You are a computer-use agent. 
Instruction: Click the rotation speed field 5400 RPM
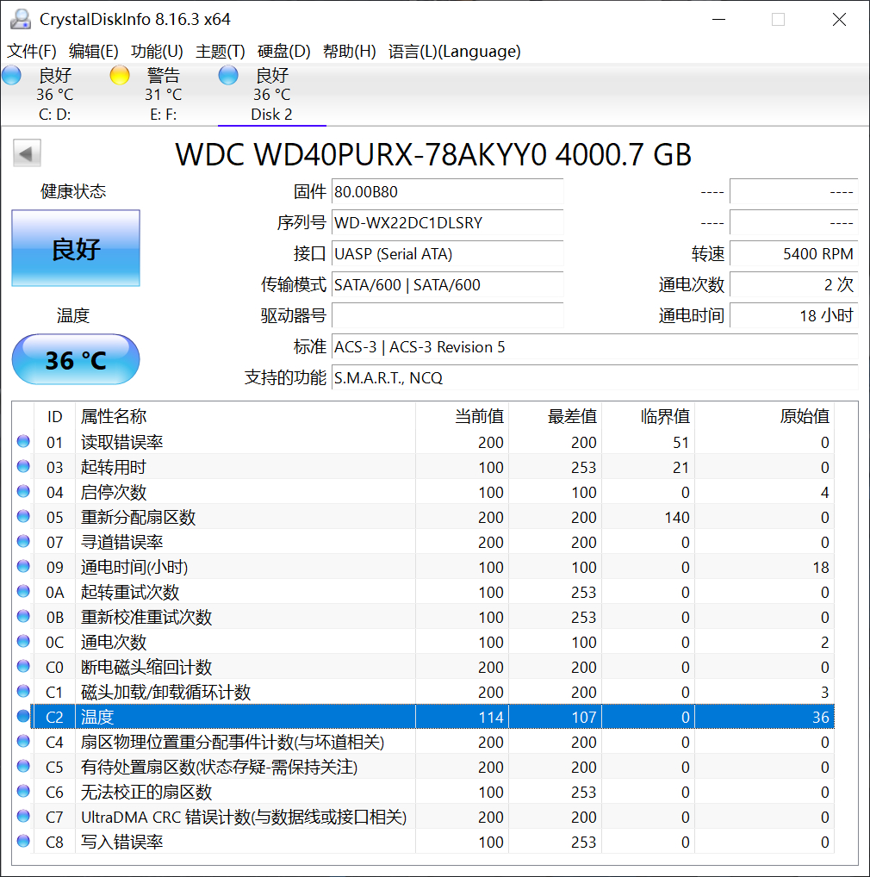pyautogui.click(x=794, y=254)
